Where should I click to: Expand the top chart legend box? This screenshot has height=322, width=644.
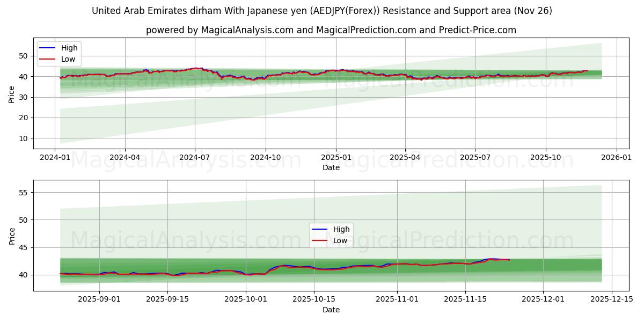click(58, 53)
